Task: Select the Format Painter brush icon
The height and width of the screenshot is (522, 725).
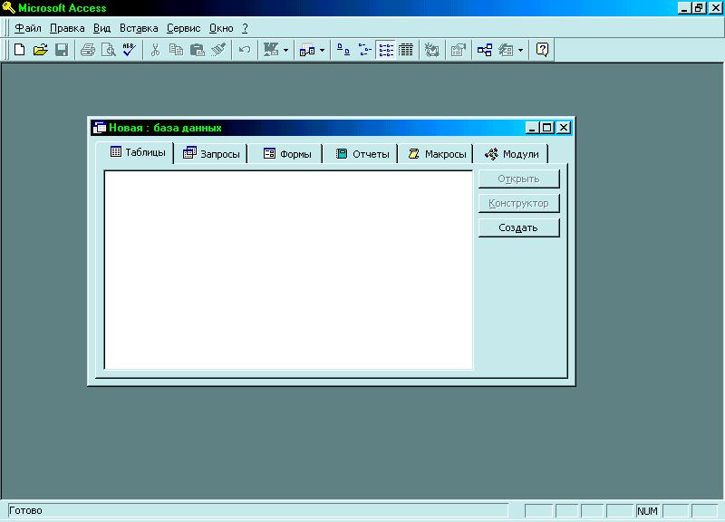Action: (x=218, y=50)
